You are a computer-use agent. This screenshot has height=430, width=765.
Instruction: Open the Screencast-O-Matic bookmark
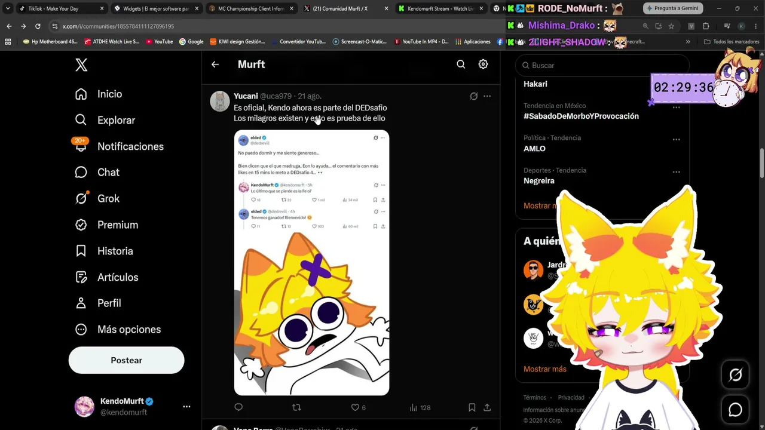click(360, 42)
